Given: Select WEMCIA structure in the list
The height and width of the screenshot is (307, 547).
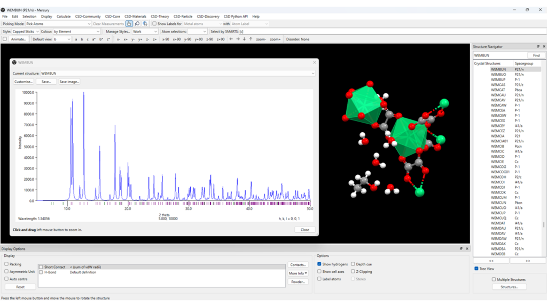Looking at the screenshot, I should 498,136.
